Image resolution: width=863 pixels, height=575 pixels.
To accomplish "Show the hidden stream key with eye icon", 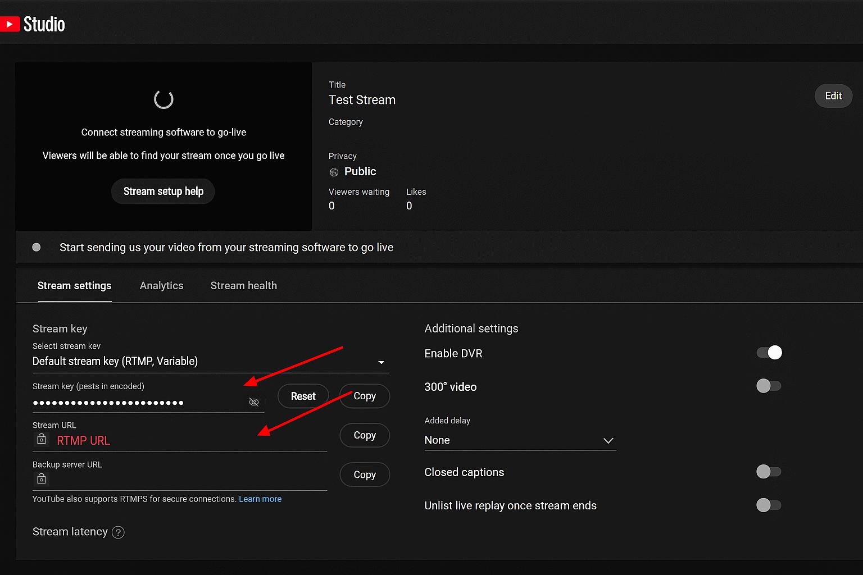I will pos(254,402).
